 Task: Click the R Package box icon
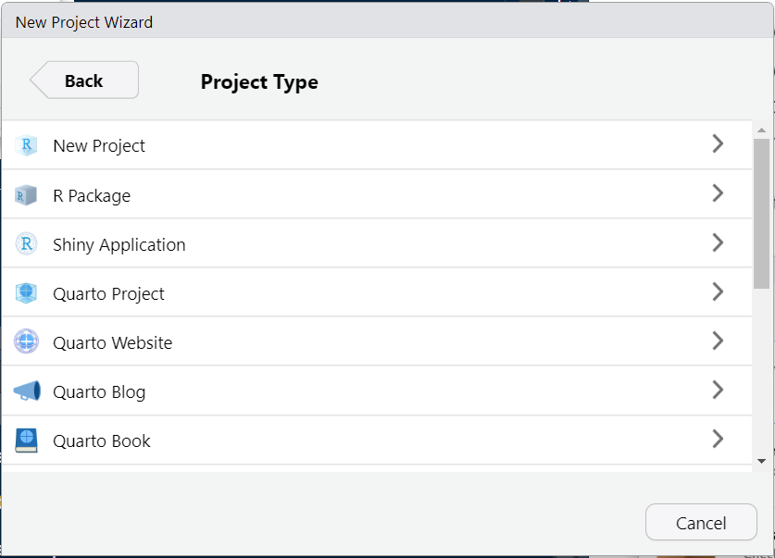pos(26,195)
